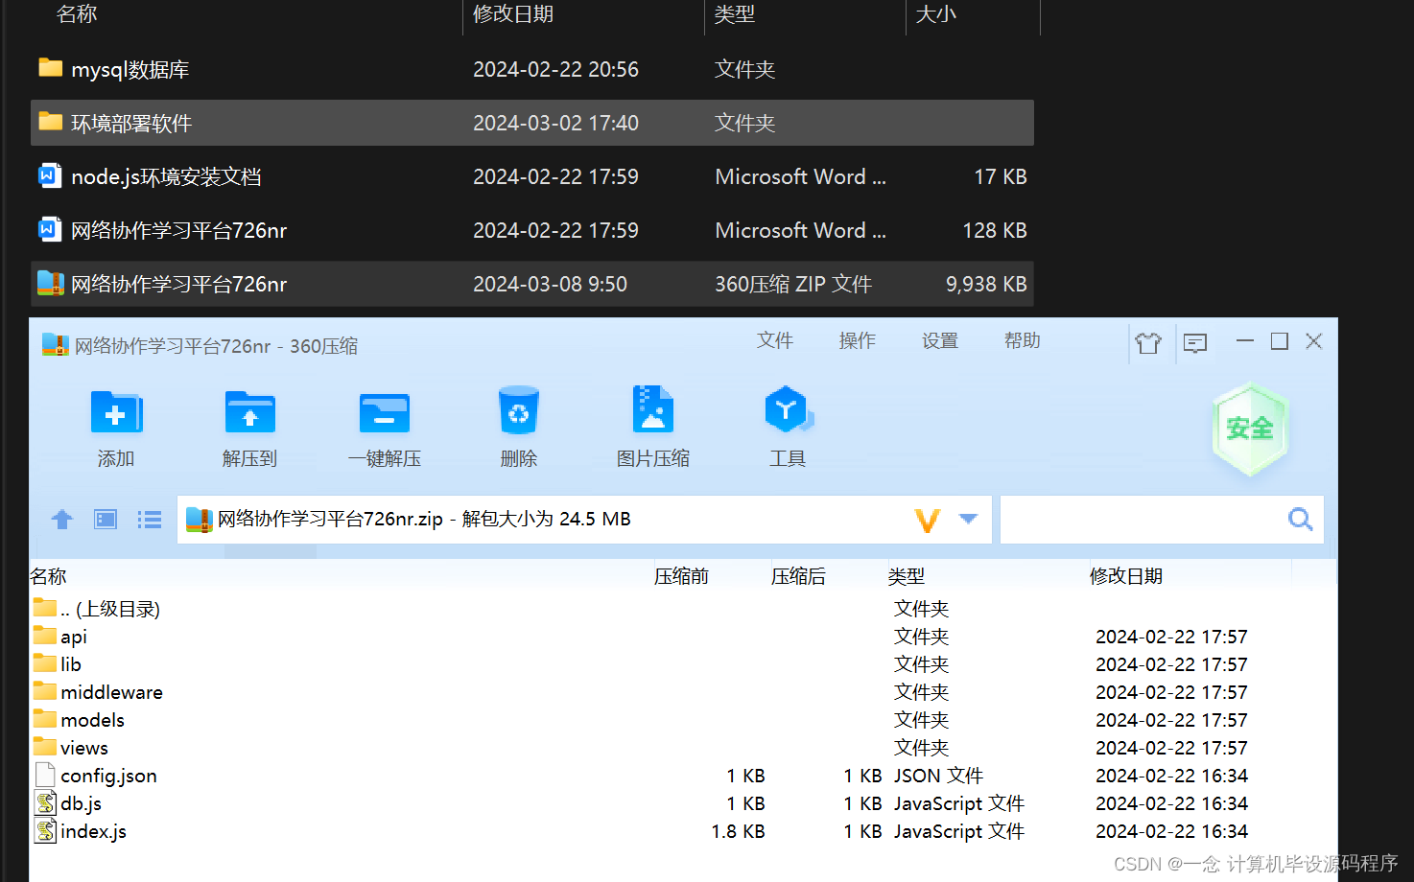Click the skin/theme shirt icon

[1150, 341]
